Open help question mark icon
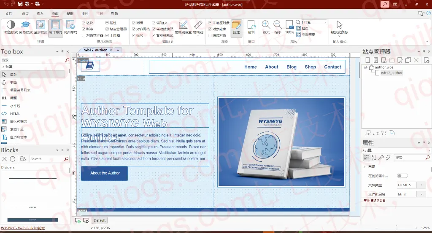Viewport: 432px width, 233px height. pyautogui.click(x=429, y=13)
